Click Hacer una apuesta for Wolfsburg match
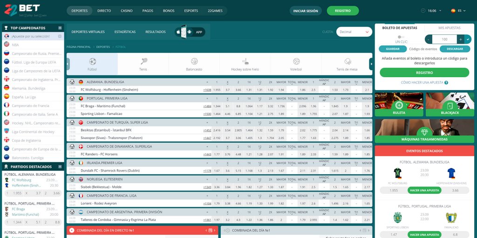 click(424, 190)
